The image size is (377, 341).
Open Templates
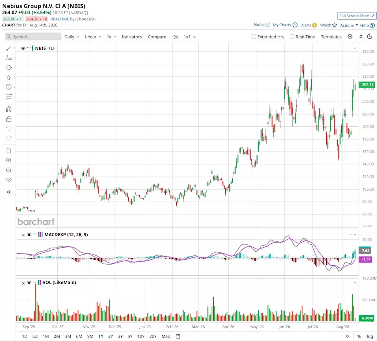pos(331,37)
